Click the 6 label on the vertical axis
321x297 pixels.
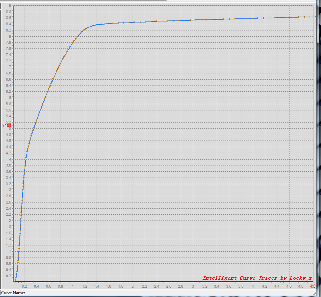[10, 98]
